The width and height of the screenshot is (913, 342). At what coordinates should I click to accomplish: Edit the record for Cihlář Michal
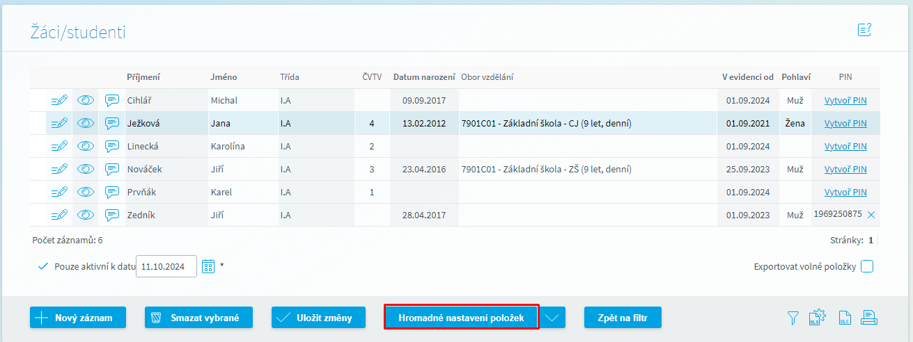click(59, 101)
